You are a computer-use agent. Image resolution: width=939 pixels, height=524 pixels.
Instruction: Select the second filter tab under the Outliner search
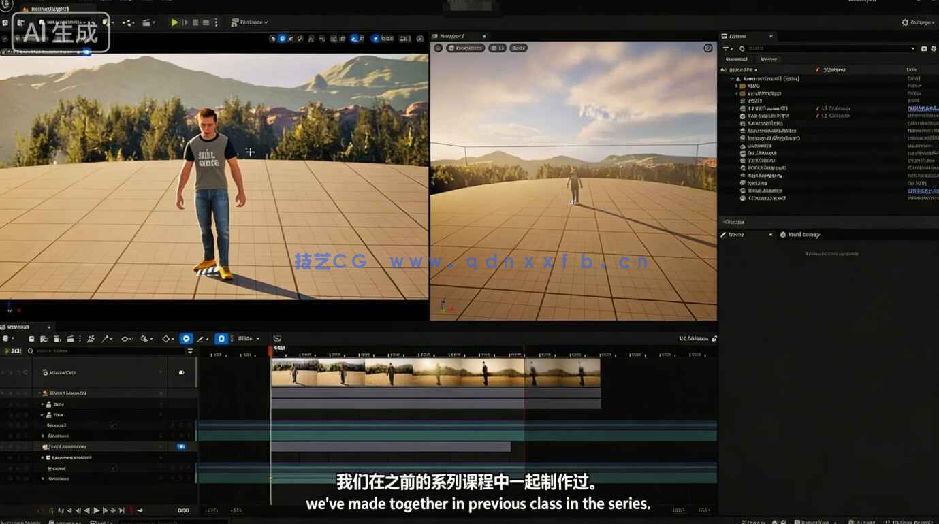click(x=768, y=59)
